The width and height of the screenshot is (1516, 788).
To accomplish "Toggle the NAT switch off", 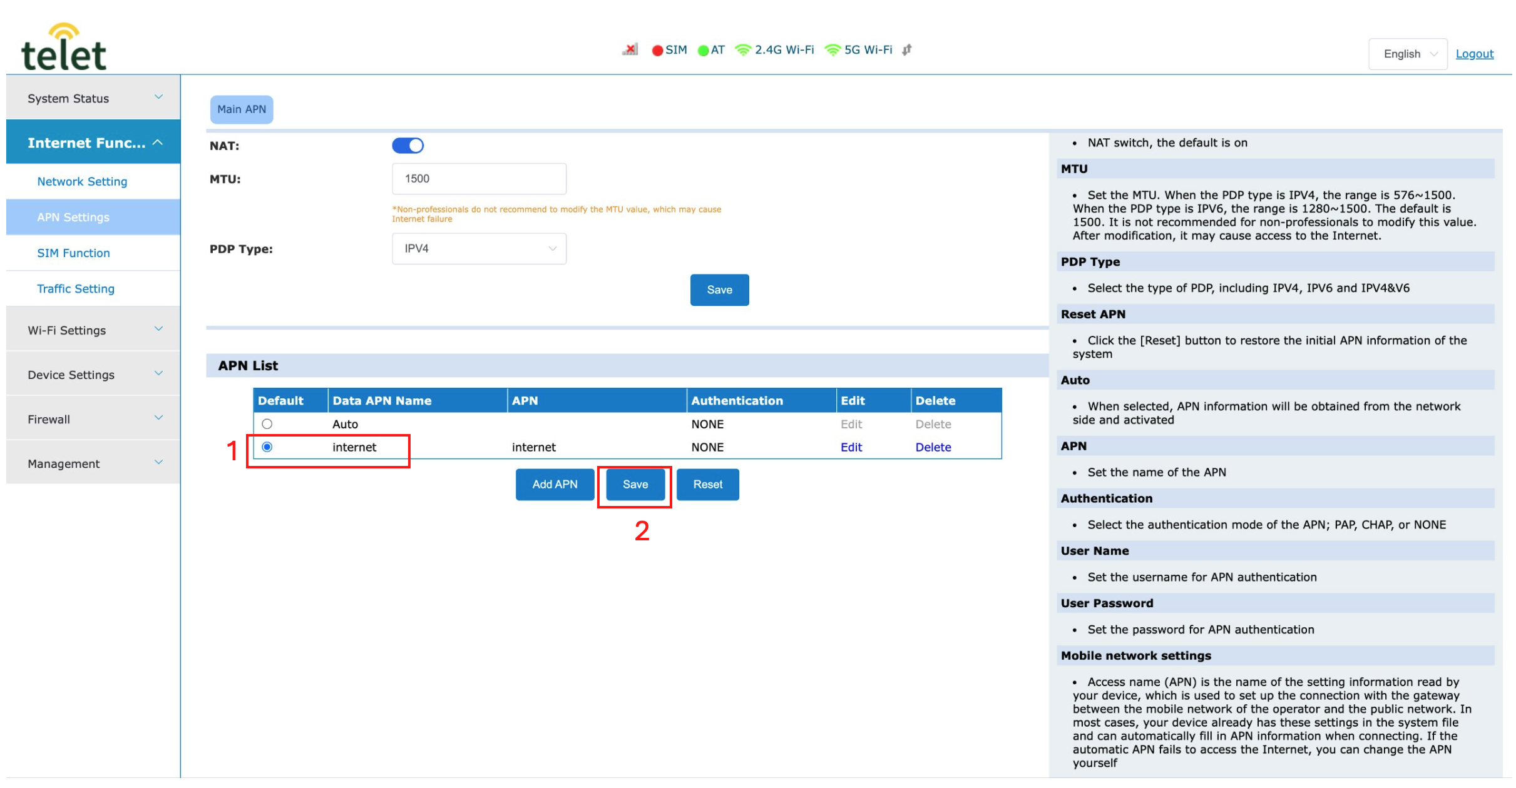I will point(408,146).
